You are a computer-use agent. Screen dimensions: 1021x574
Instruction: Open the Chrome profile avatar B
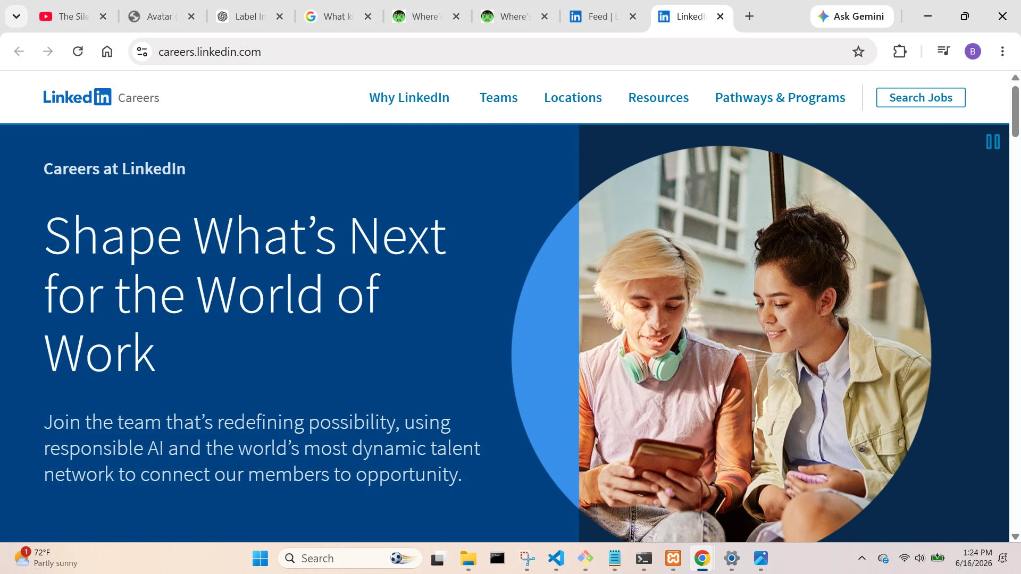(973, 52)
